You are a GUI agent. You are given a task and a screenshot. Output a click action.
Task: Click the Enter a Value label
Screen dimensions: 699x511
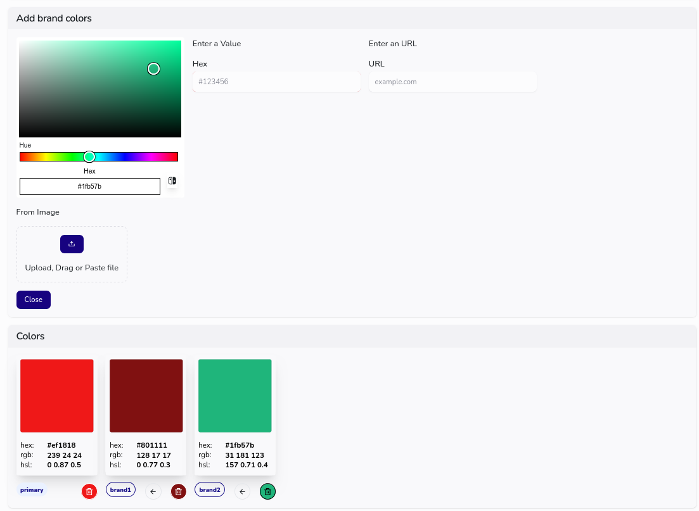pyautogui.click(x=217, y=44)
